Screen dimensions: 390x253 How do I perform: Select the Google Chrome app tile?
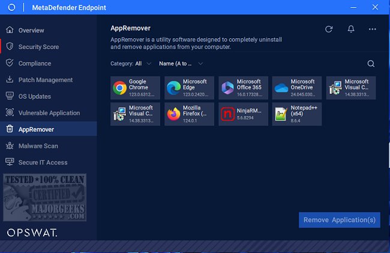(136, 88)
